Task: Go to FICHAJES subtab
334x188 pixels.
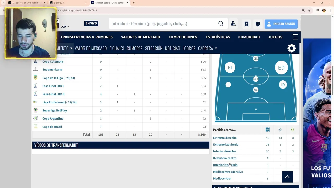Action: (117, 48)
